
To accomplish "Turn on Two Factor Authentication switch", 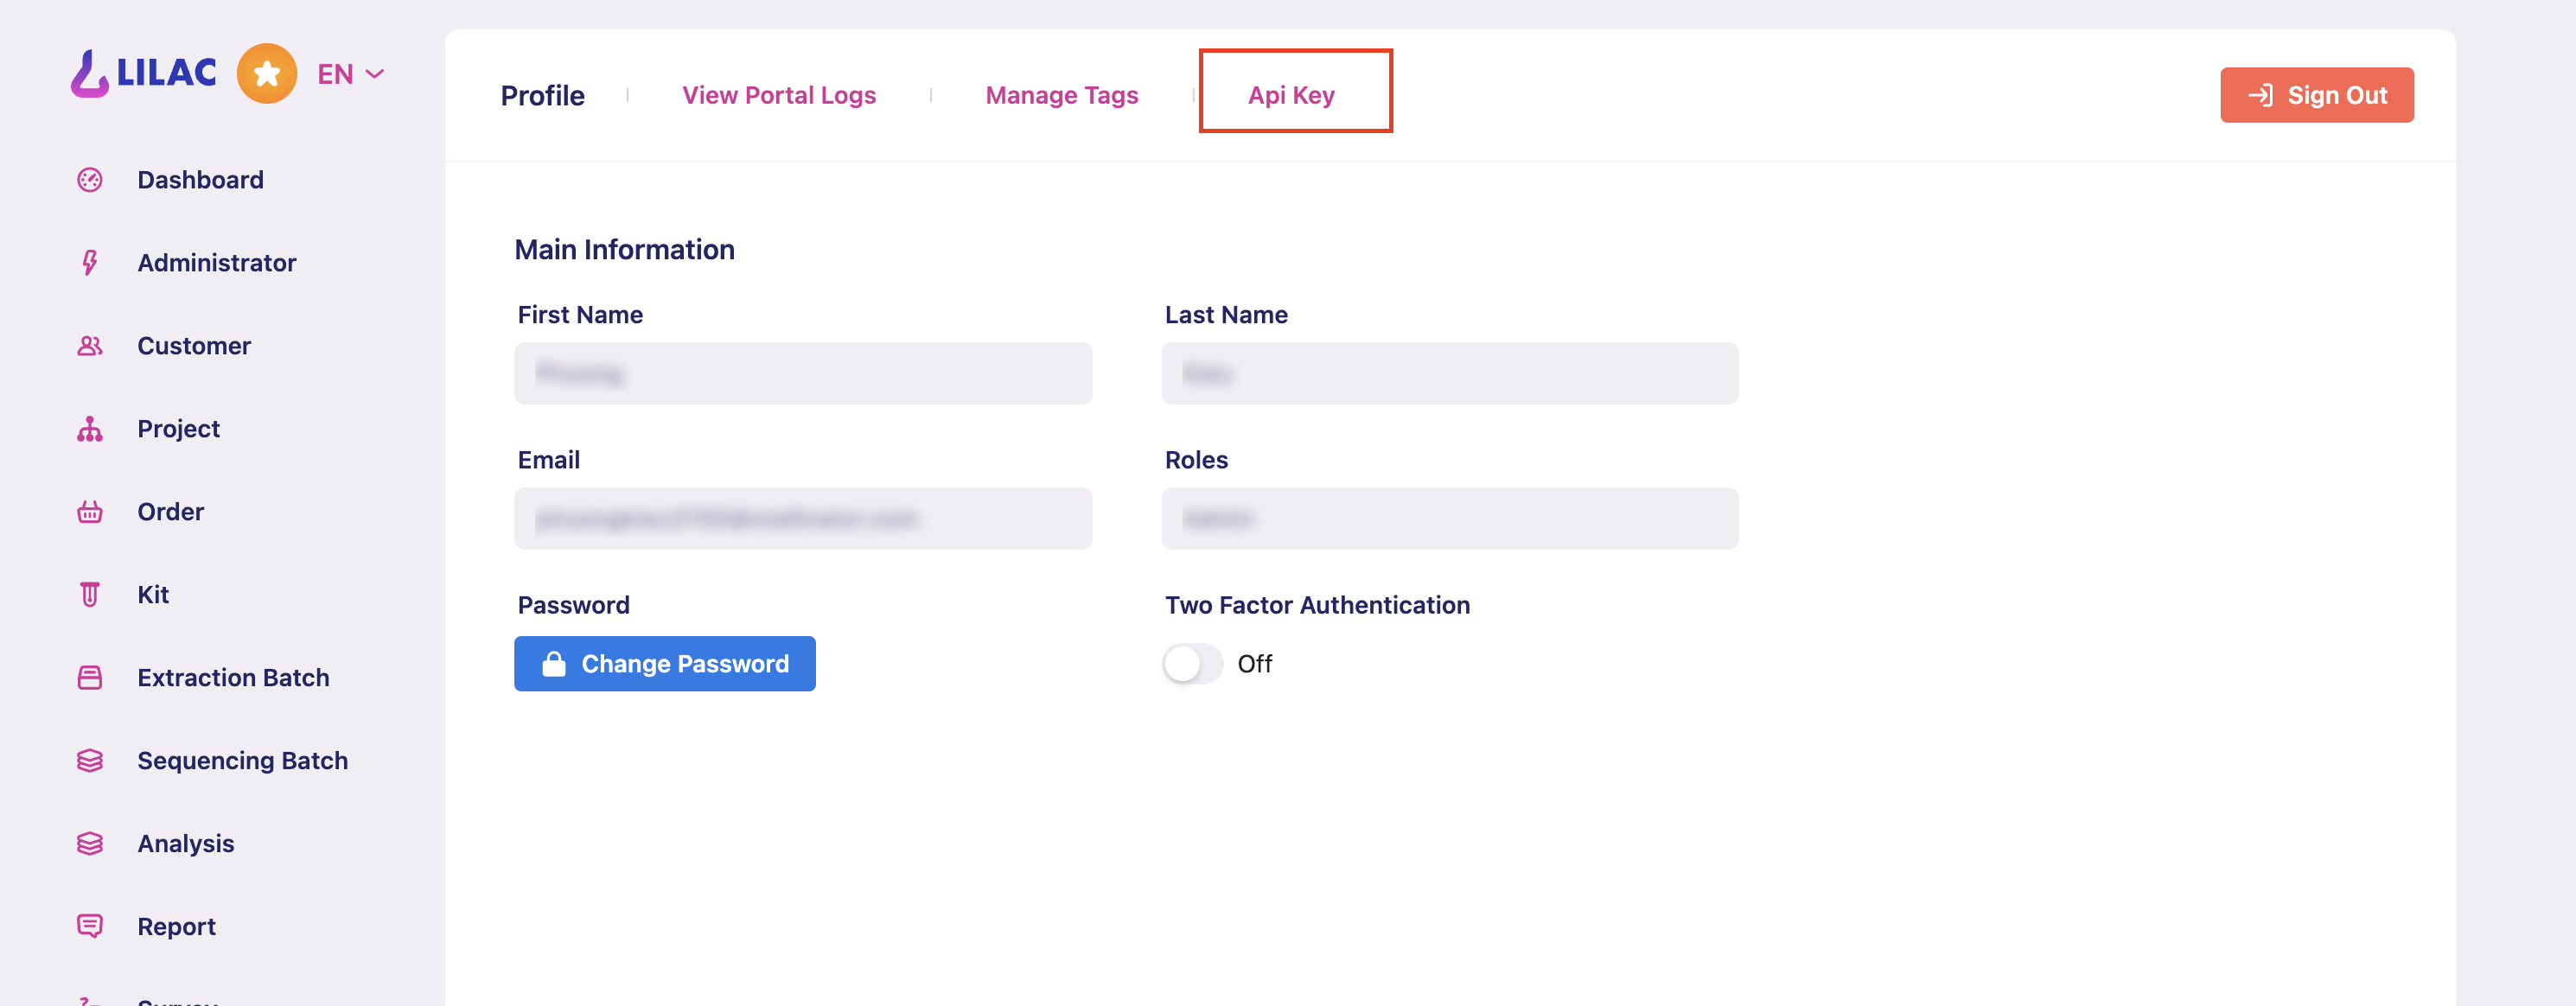I will point(1193,664).
